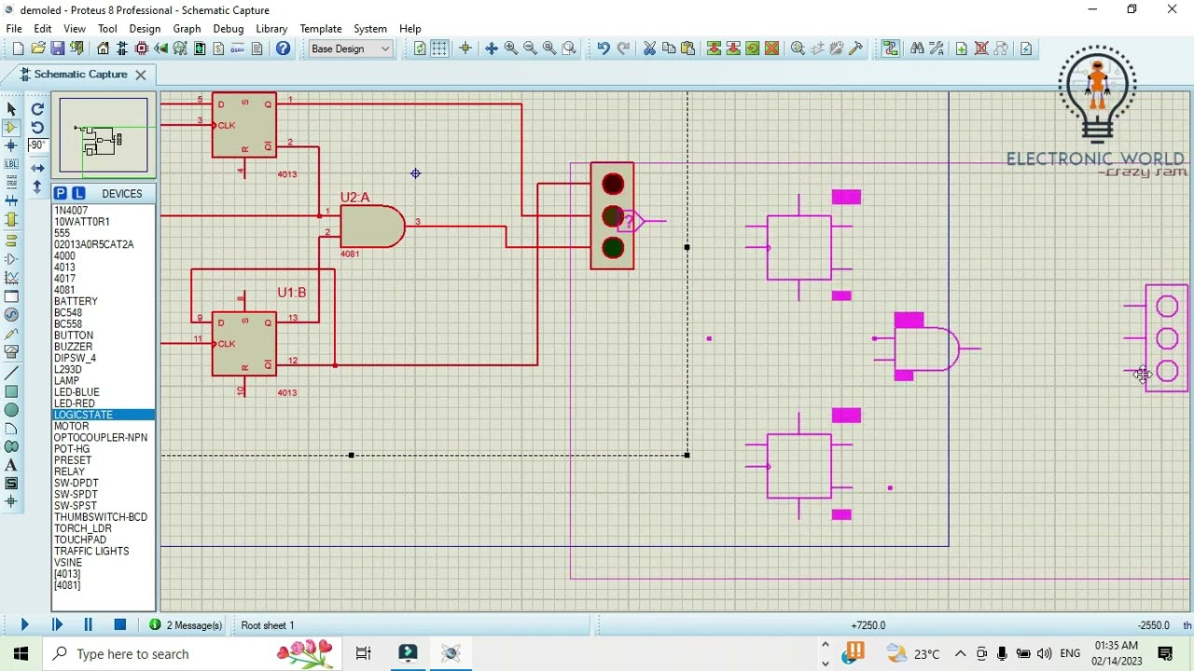The height and width of the screenshot is (671, 1194).
Task: Click the Y-Mirror vertical flip icon
Action: [x=37, y=186]
